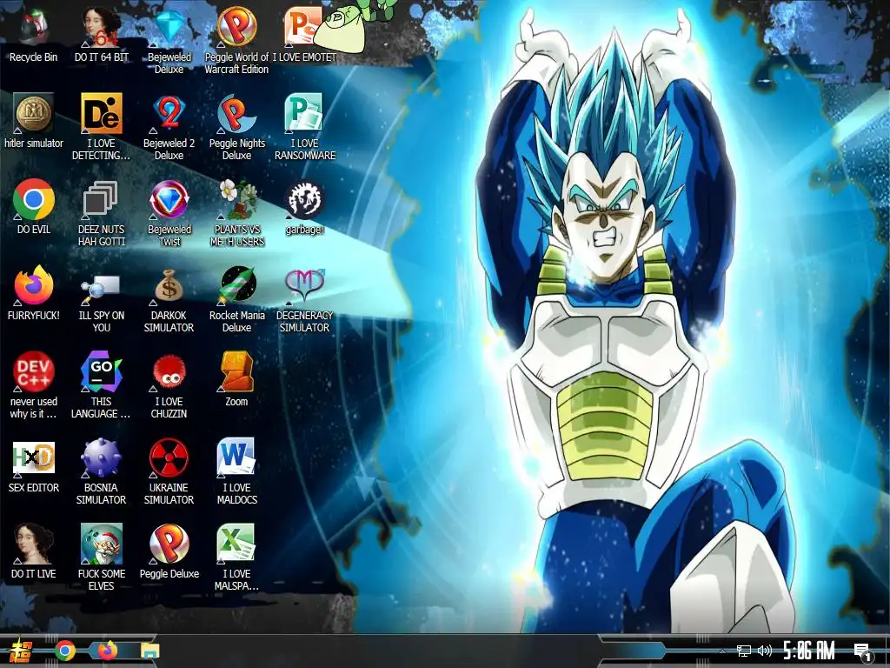The width and height of the screenshot is (890, 668).
Task: Open the notification action center icon
Action: coord(863,652)
